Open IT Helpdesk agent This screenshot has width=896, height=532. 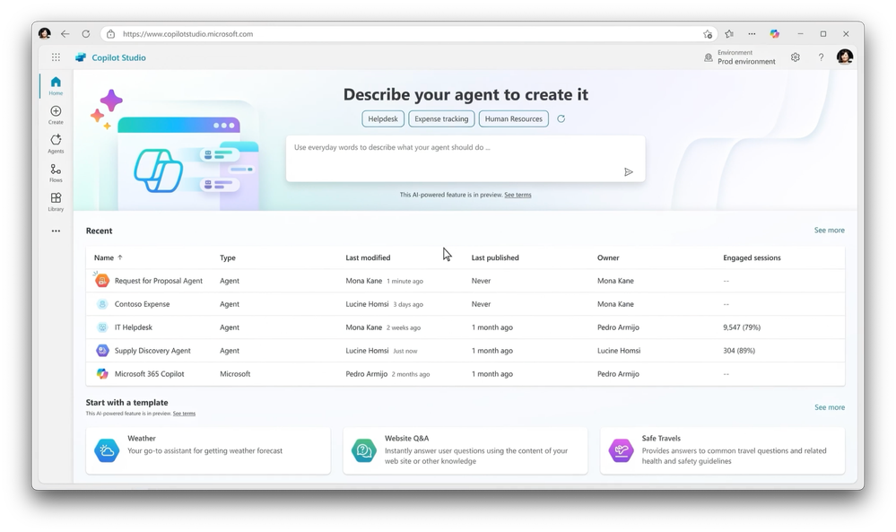tap(133, 327)
